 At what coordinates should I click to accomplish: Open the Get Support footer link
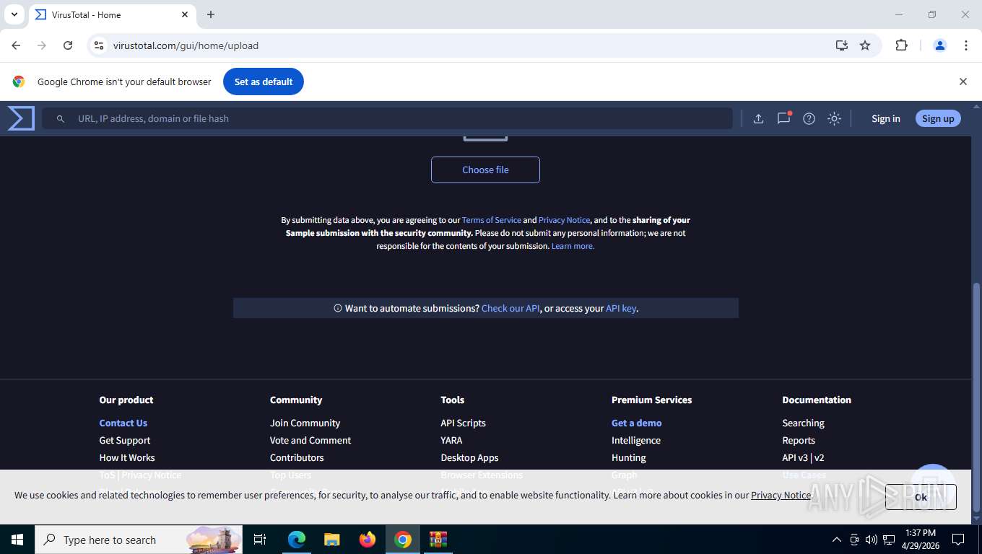(x=125, y=440)
